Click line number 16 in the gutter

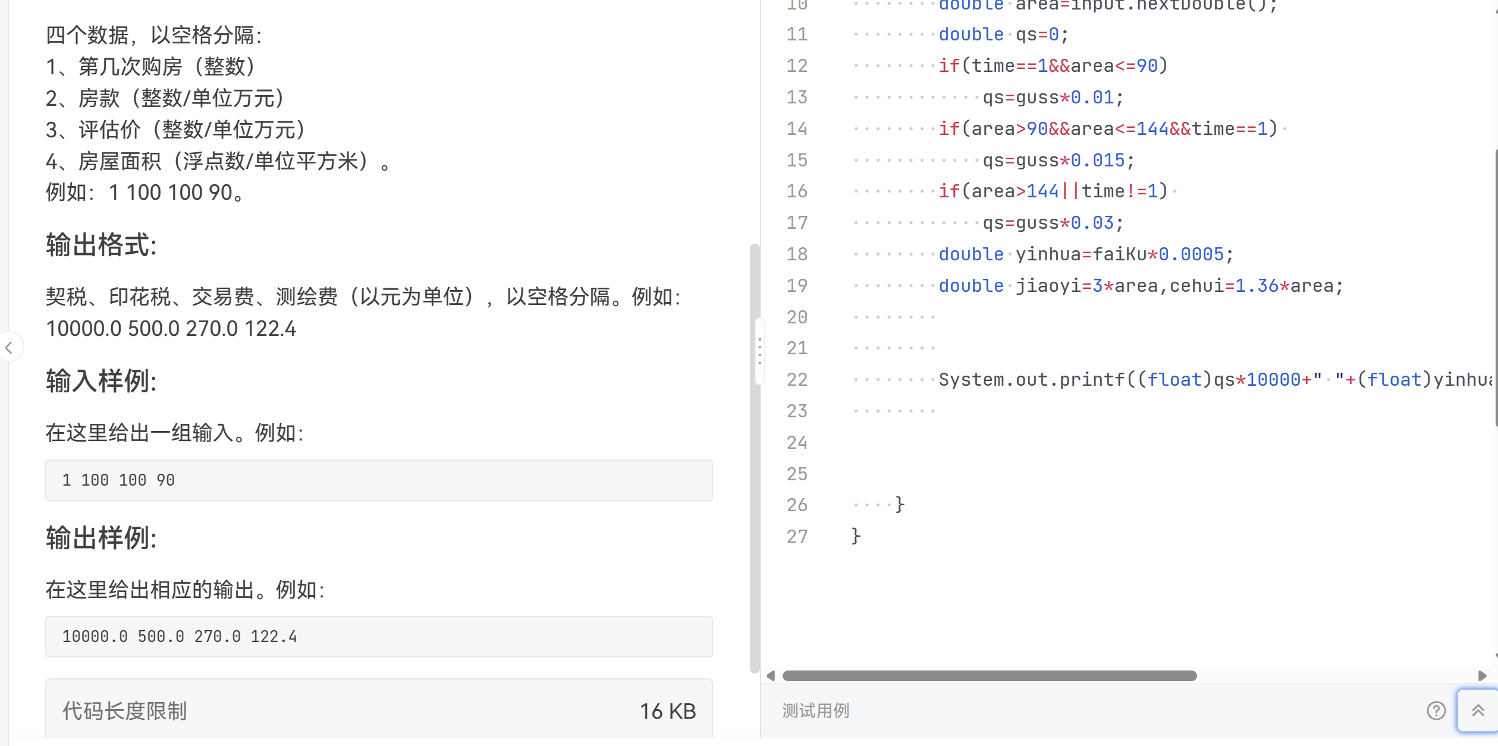[x=797, y=191]
